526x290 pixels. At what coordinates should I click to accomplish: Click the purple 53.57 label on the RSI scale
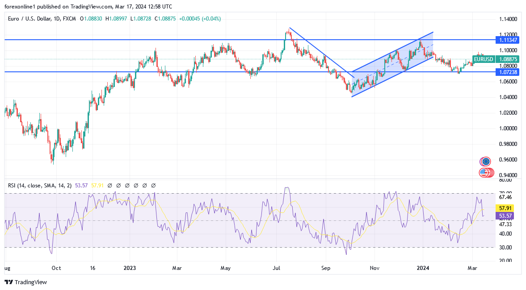[505, 216]
